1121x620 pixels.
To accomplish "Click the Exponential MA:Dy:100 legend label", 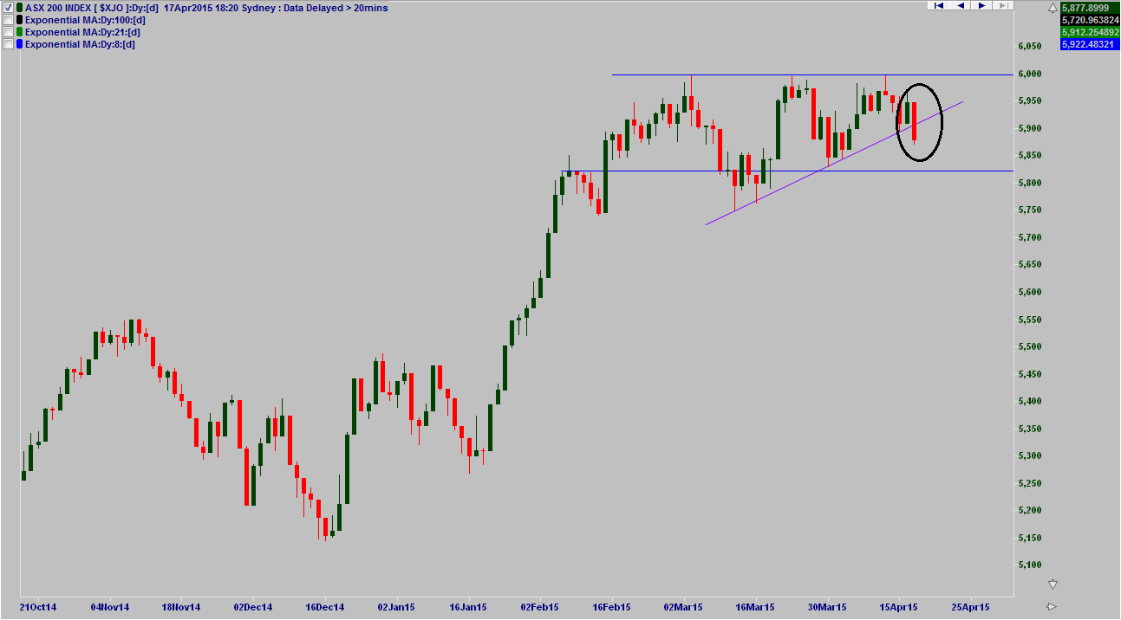I will pyautogui.click(x=83, y=20).
